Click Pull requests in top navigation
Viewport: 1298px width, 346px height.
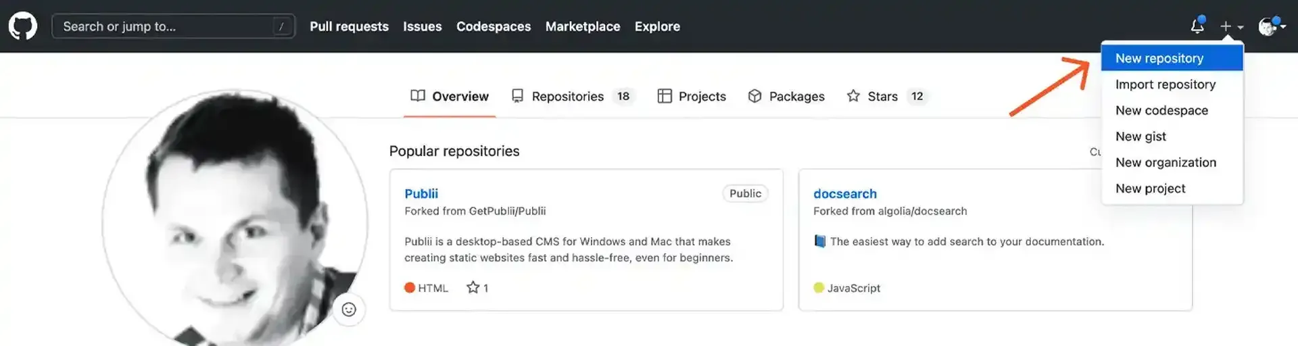pyautogui.click(x=349, y=26)
